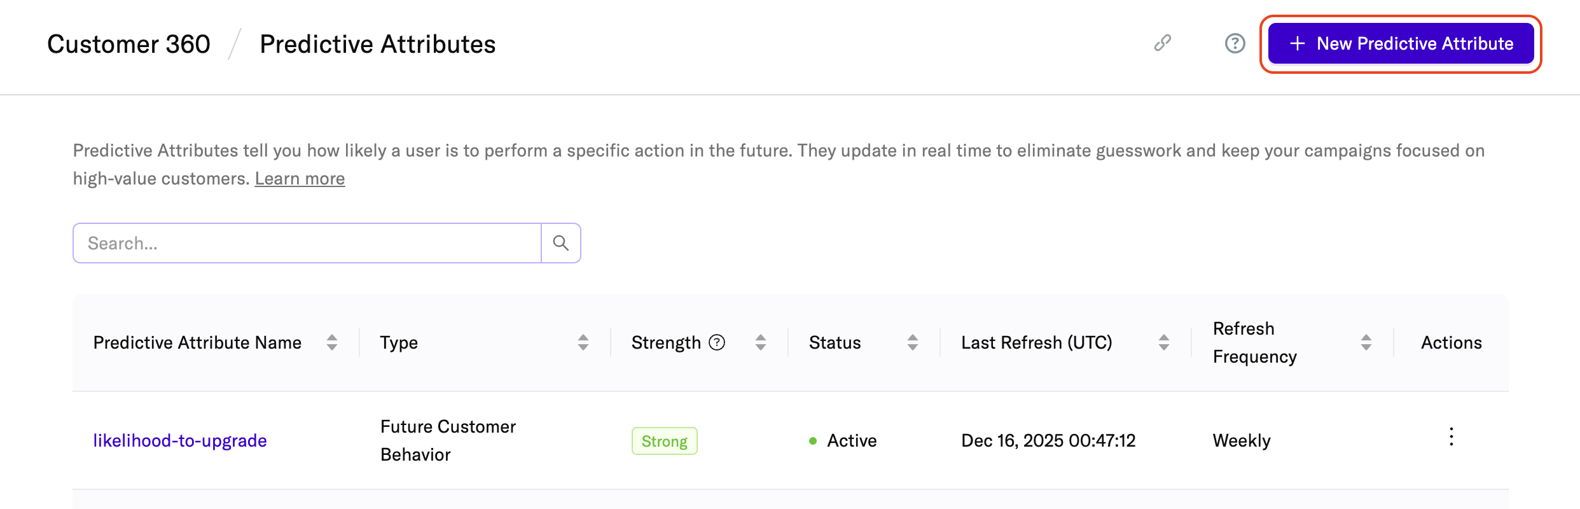Sort the Type column
The image size is (1580, 509).
tap(583, 342)
